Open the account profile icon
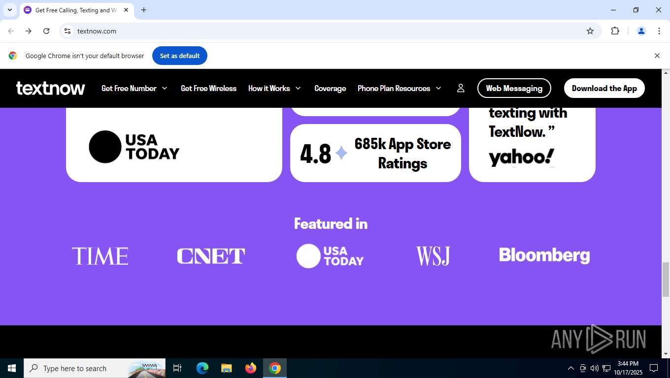This screenshot has height=378, width=670. pos(461,88)
